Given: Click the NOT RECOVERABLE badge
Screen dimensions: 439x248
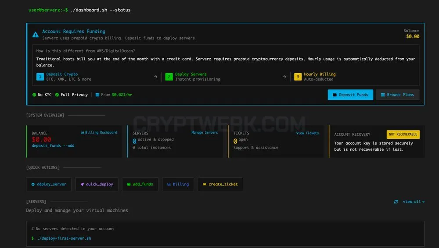Looking at the screenshot, I should (403, 135).
